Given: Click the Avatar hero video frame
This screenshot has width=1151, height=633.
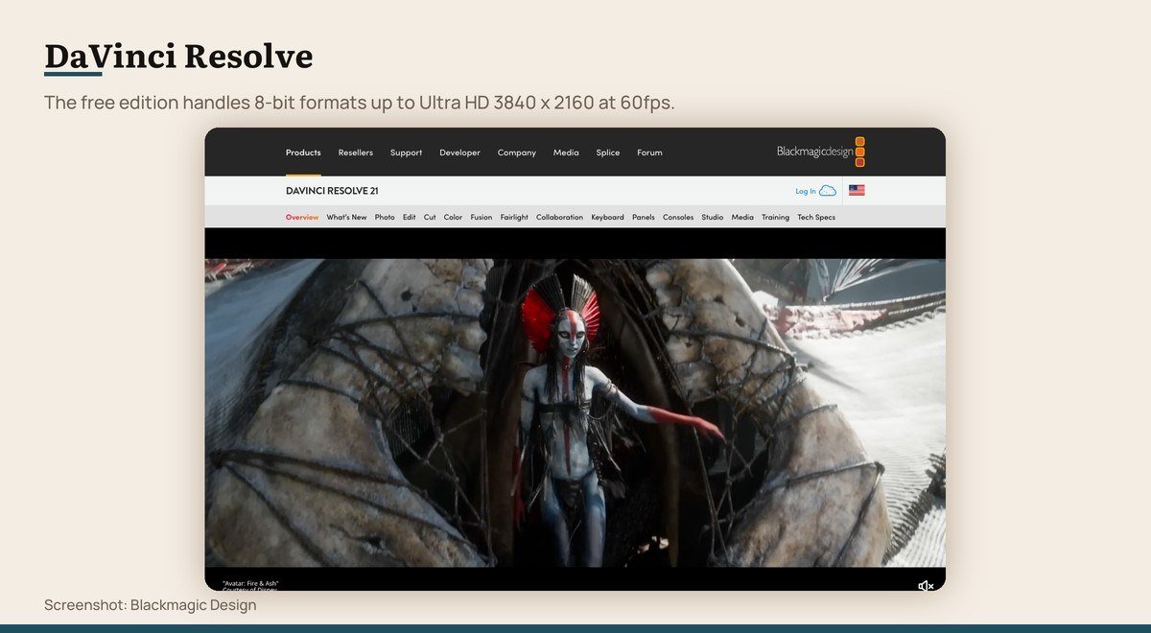Looking at the screenshot, I should 575,412.
